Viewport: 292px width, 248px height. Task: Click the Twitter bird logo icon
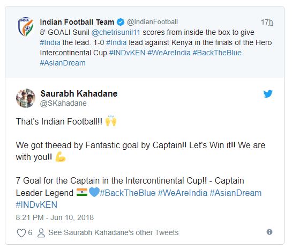268,94
